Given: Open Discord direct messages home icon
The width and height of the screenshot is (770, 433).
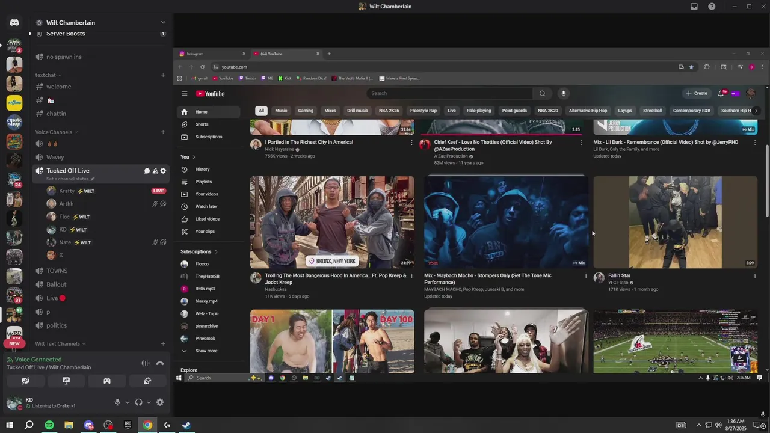Looking at the screenshot, I should click(x=14, y=23).
